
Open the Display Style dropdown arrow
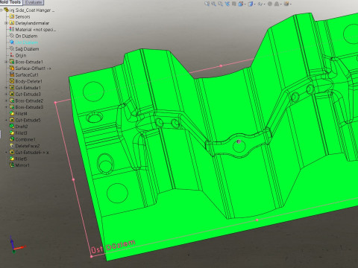(x=255, y=4)
